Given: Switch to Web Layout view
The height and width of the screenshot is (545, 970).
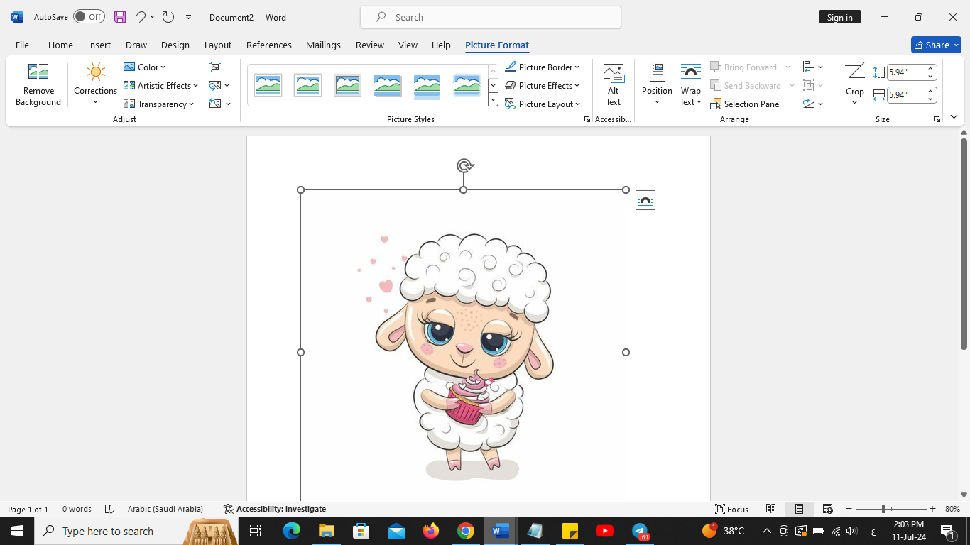Looking at the screenshot, I should pos(827,509).
